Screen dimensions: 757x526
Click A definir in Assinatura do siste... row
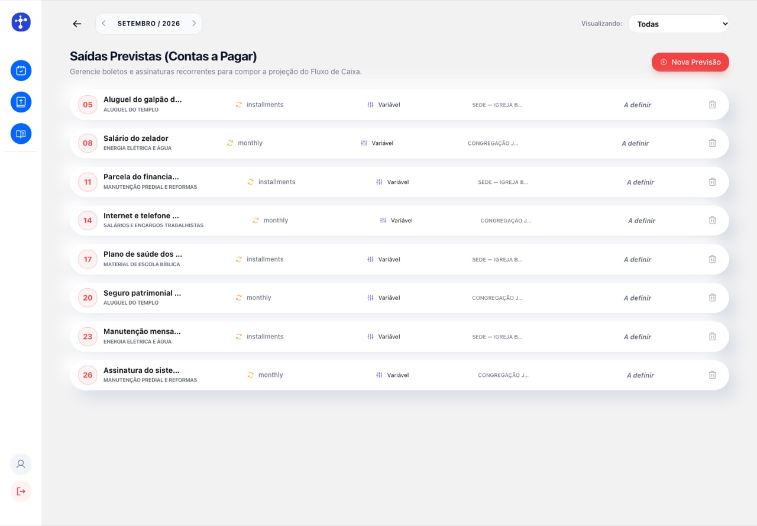click(640, 375)
